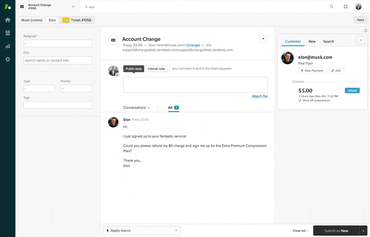Refresh the apps panel
This screenshot has width=370, height=237.
coord(366,31)
